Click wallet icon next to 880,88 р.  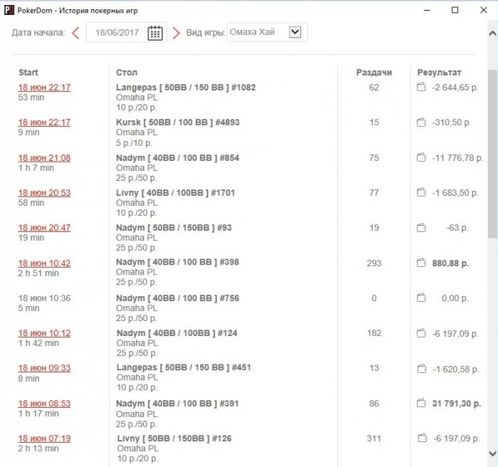click(x=421, y=263)
